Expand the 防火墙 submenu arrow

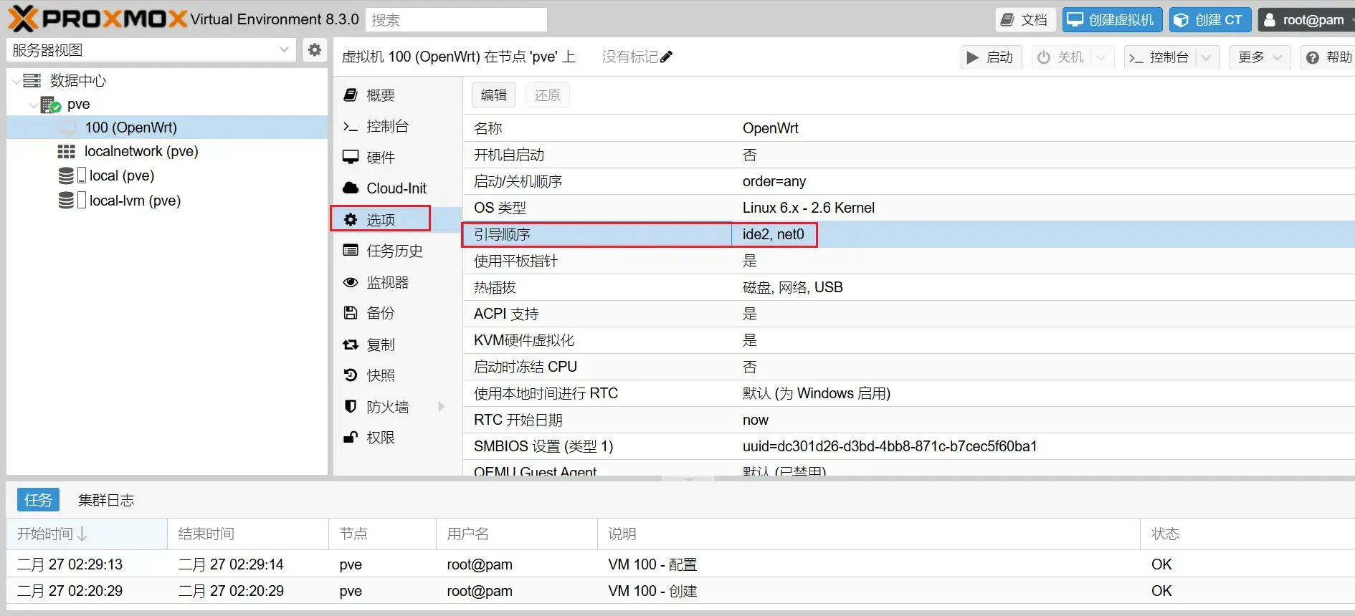click(x=441, y=407)
